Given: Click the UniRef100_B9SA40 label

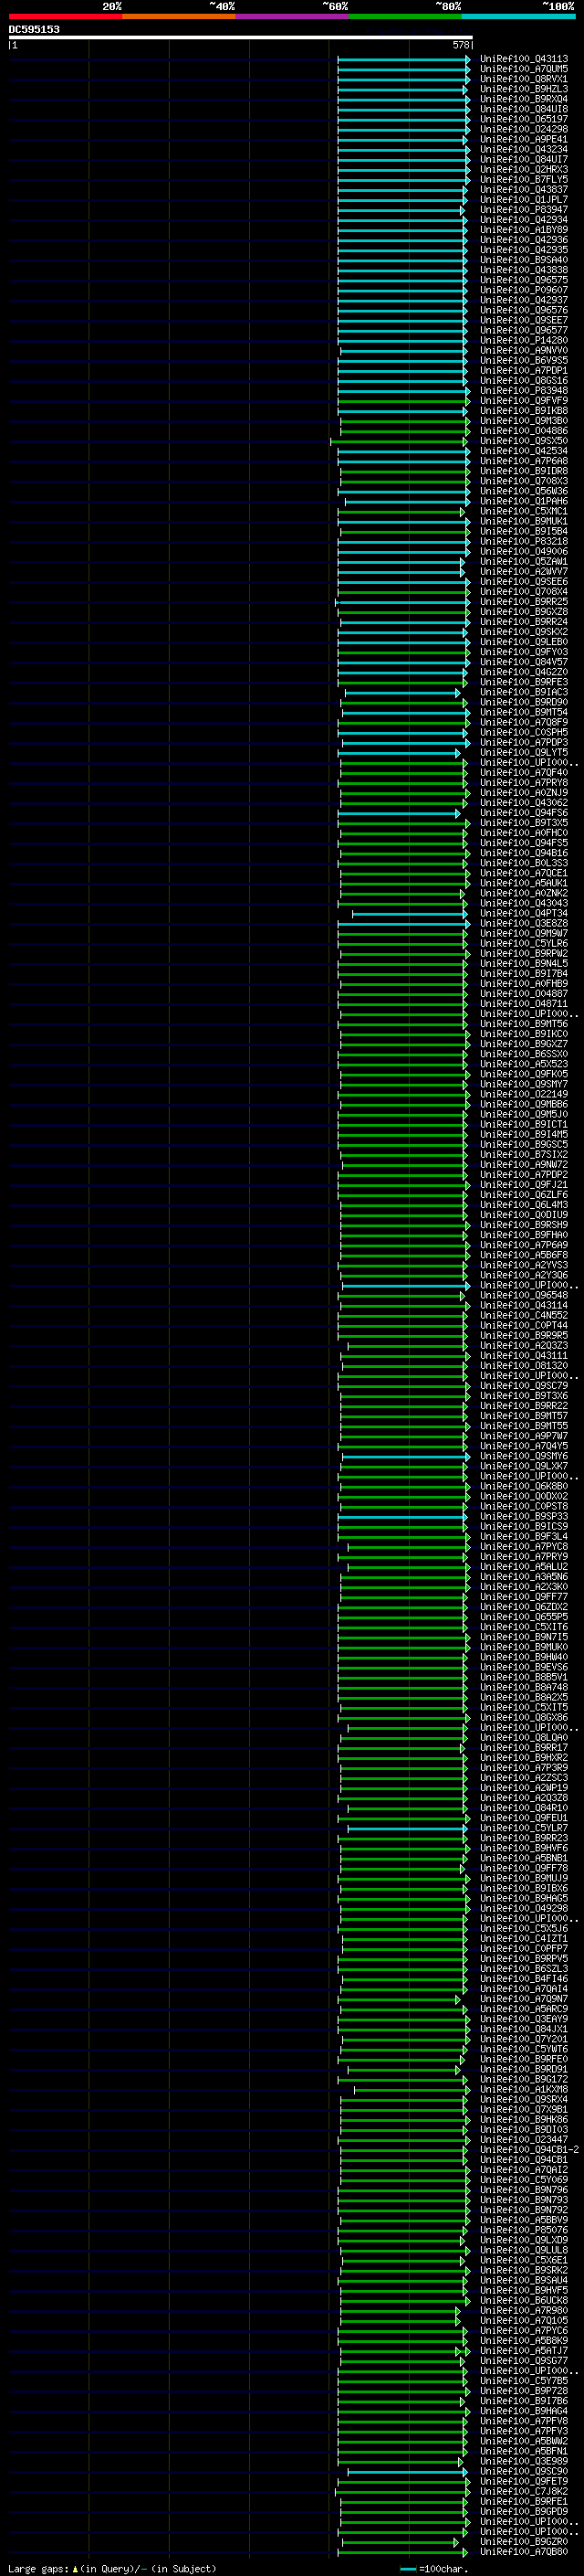Looking at the screenshot, I should pyautogui.click(x=524, y=260).
